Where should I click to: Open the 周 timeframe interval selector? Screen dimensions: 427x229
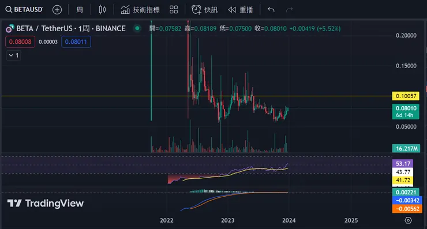click(80, 10)
